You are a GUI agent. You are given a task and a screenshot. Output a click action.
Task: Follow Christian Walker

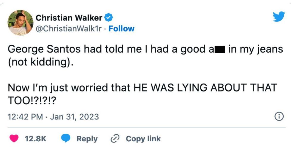[122, 29]
